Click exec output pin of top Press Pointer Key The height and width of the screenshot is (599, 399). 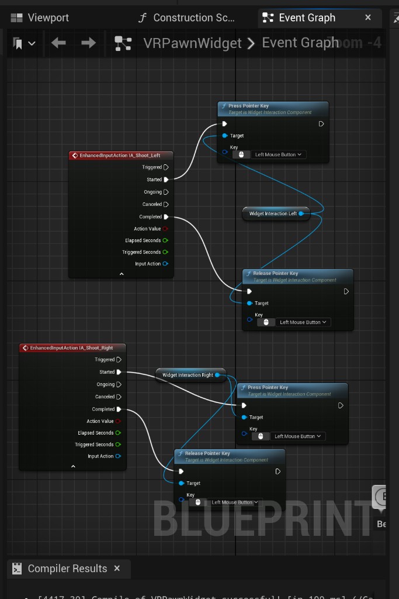tap(321, 124)
